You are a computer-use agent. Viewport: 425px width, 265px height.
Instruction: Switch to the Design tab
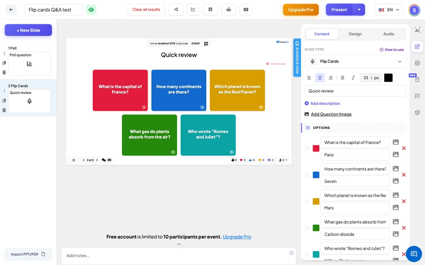point(355,34)
